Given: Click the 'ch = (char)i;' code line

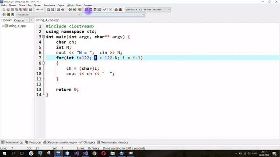Looking at the screenshot, I should [x=83, y=68].
